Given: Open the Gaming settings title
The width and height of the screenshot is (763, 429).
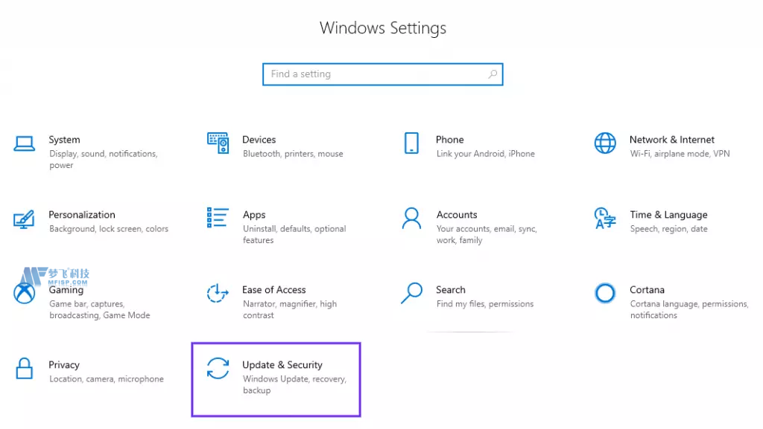Looking at the screenshot, I should coord(66,290).
